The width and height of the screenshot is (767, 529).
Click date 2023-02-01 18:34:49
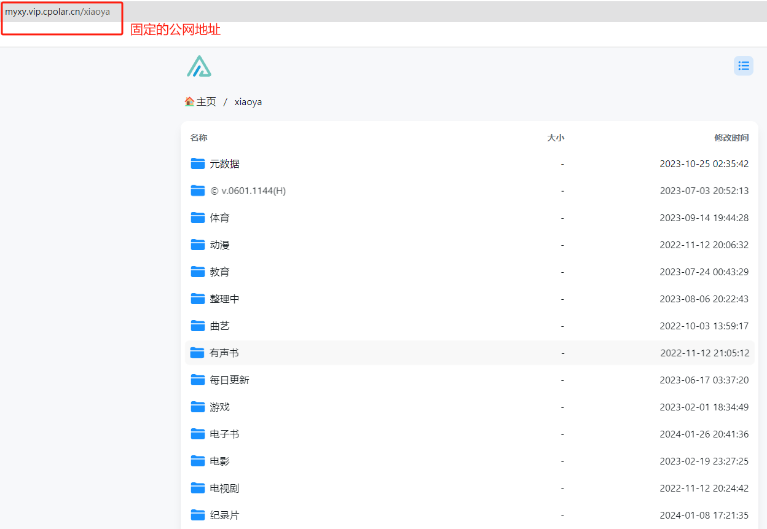[x=704, y=407]
